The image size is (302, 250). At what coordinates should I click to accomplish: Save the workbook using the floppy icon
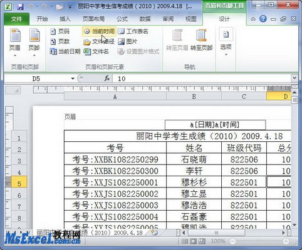tap(20, 7)
